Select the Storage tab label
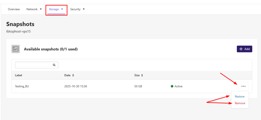This screenshot has width=261, height=120. tap(54, 9)
